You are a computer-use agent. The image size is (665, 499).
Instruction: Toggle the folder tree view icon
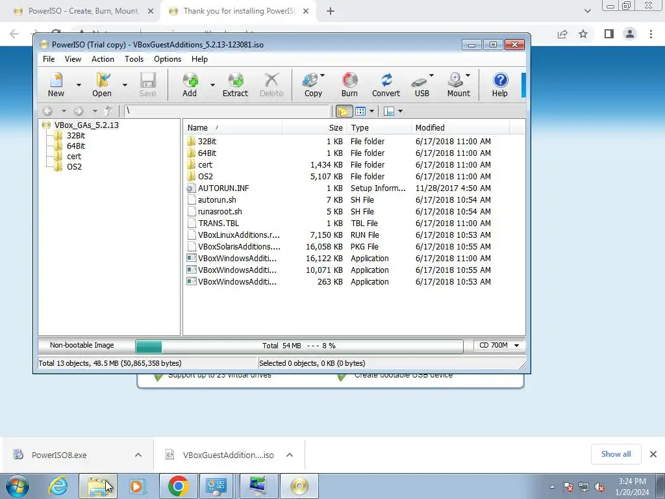[343, 111]
